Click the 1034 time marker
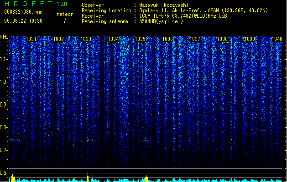The image size is (287, 182). pos(113,39)
